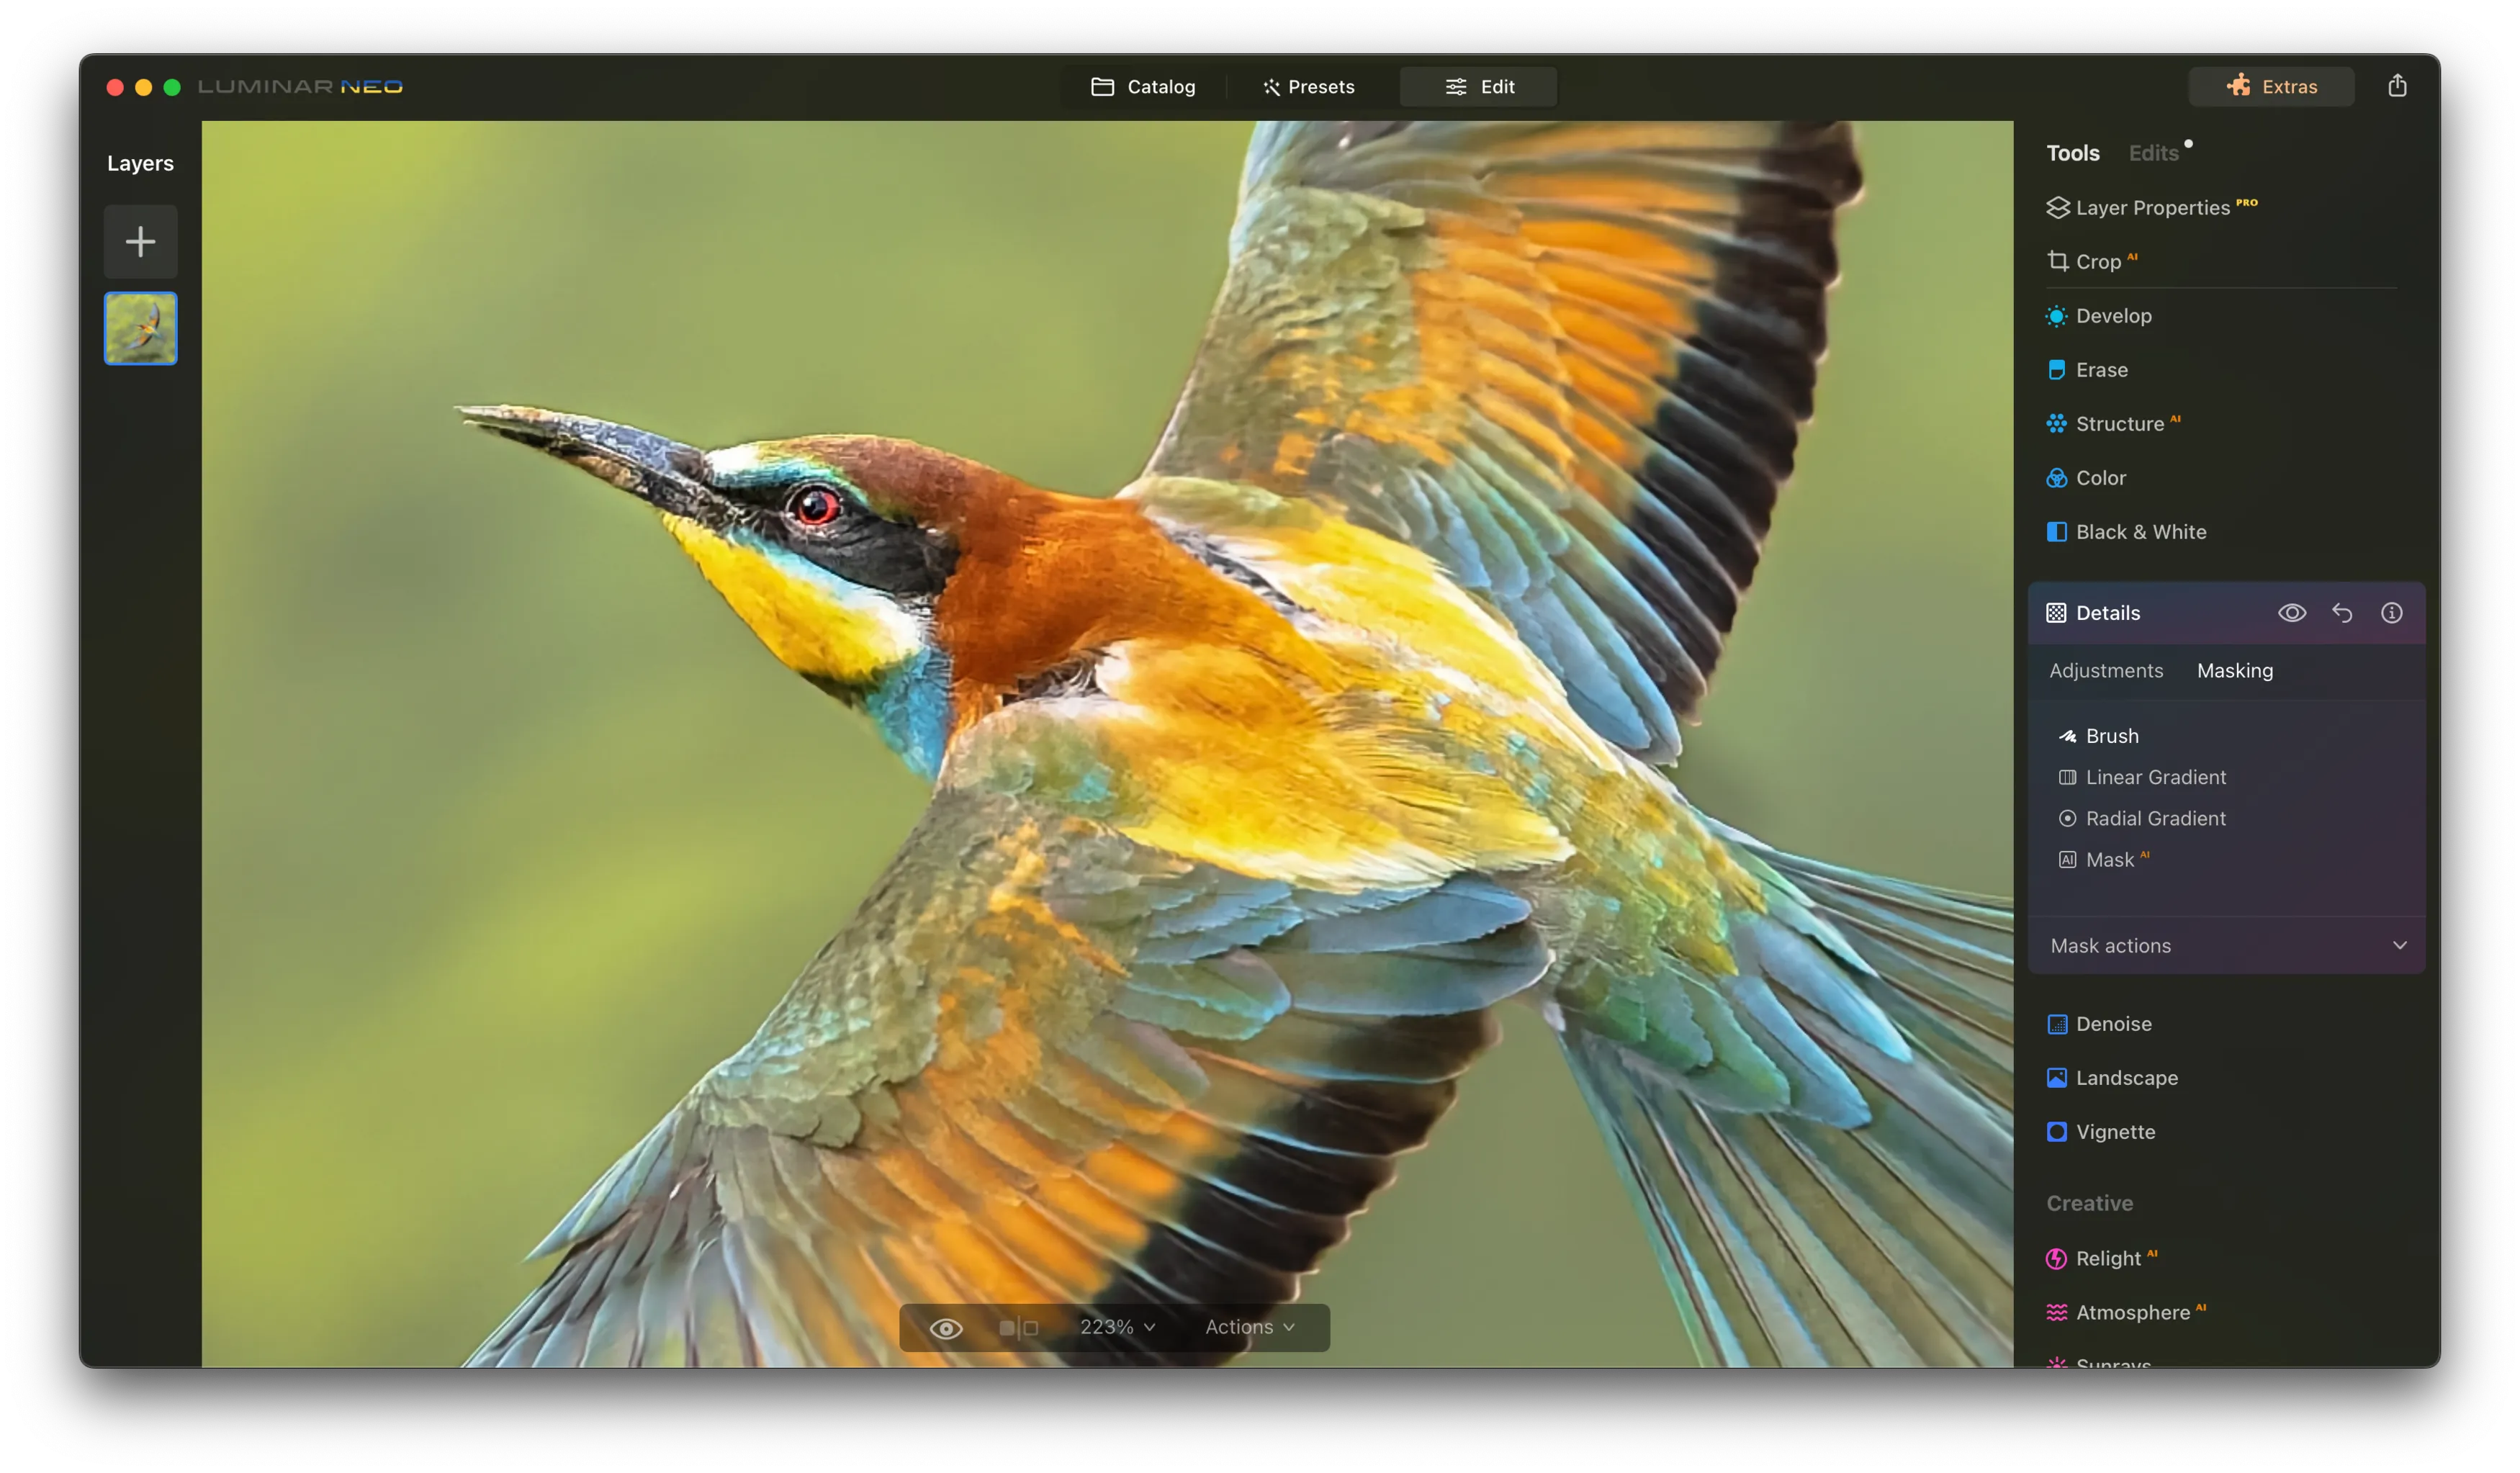Toggle original preview eye in bottom bar
The width and height of the screenshot is (2520, 1473).
[945, 1328]
